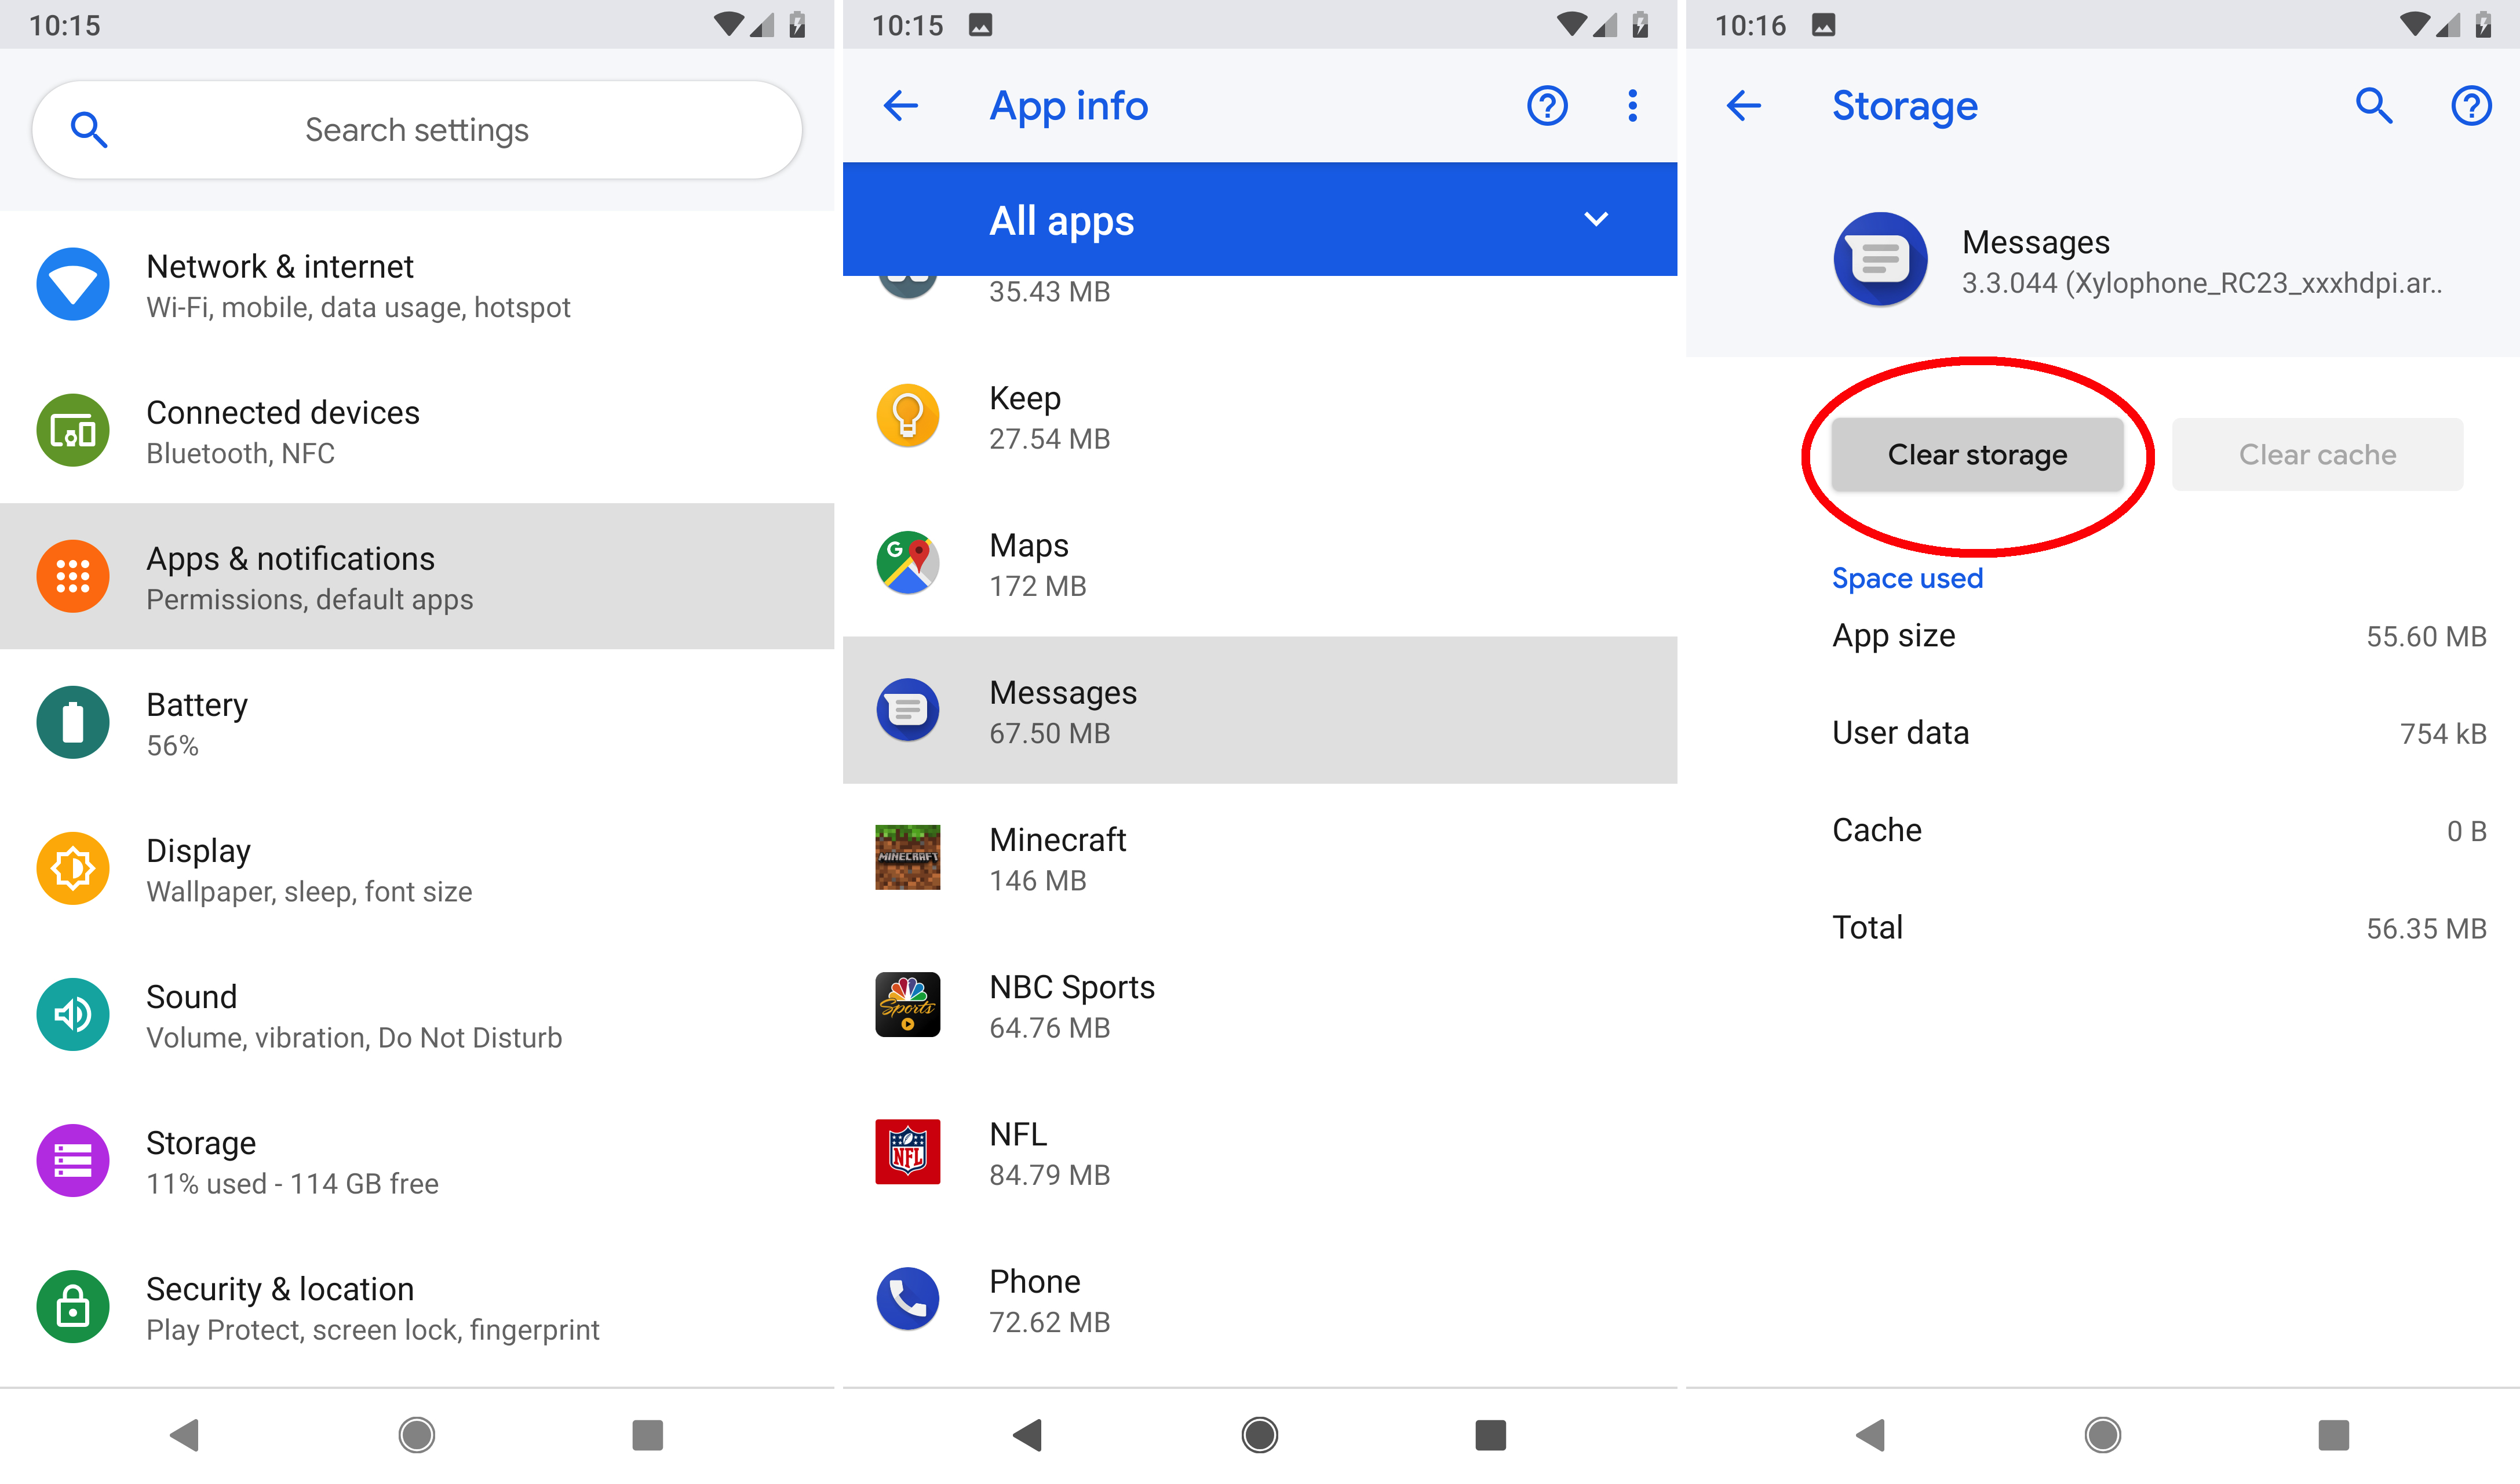Tap Android home button on Storage screen
Screen dimensions: 2520x1484
(x=2103, y=1436)
